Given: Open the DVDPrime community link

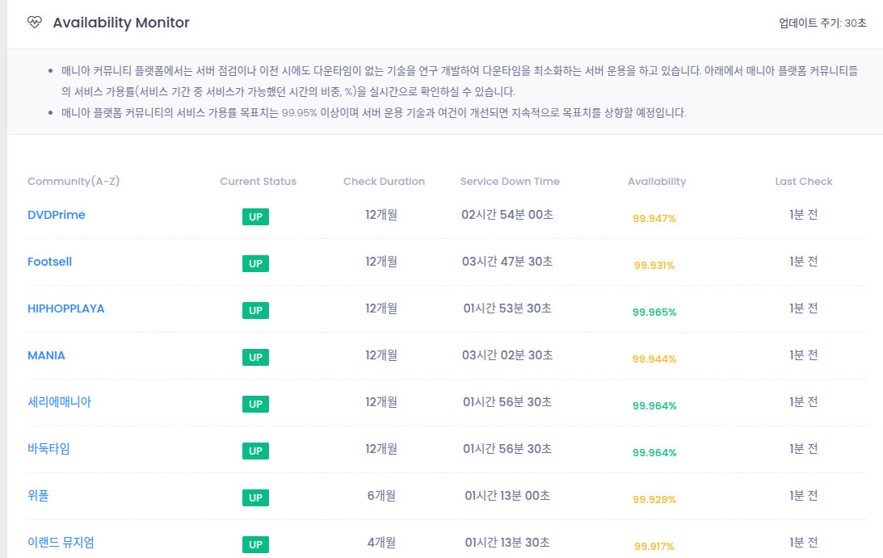Looking at the screenshot, I should (57, 215).
